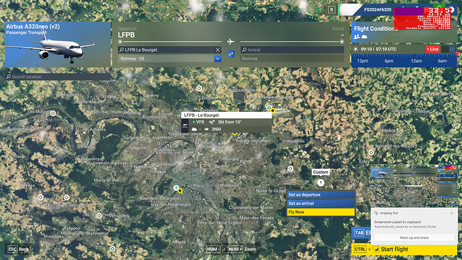Select the arrival endpoint circle on route bar
Screen dimensions: 462x260
341,42
